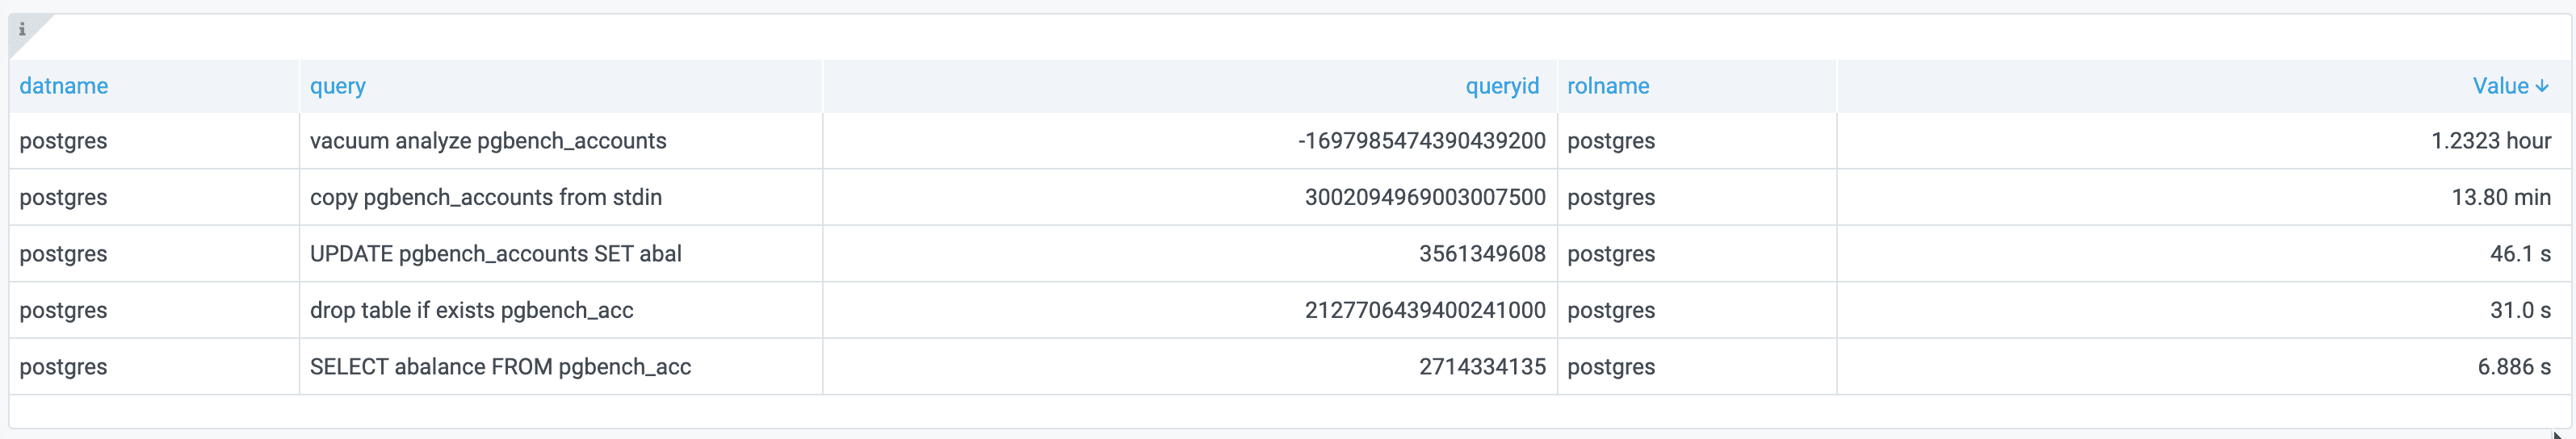Select the SELECT abalance FROM query cell
The image size is (2576, 439).
pos(500,367)
